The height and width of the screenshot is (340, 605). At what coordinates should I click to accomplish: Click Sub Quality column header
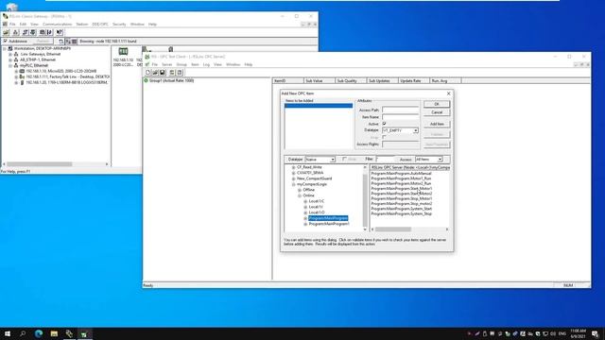[351, 81]
